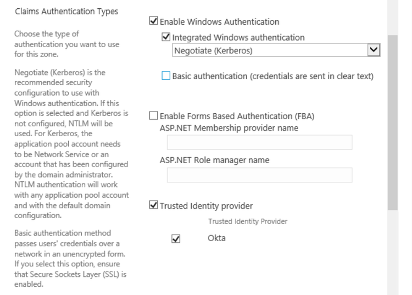Click the Okta provider name text
This screenshot has height=295, width=412.
pos(216,238)
